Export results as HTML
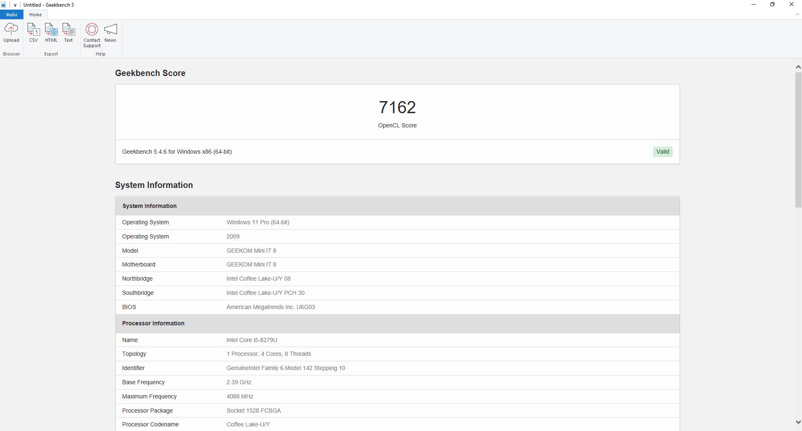The width and height of the screenshot is (802, 431). 51,33
